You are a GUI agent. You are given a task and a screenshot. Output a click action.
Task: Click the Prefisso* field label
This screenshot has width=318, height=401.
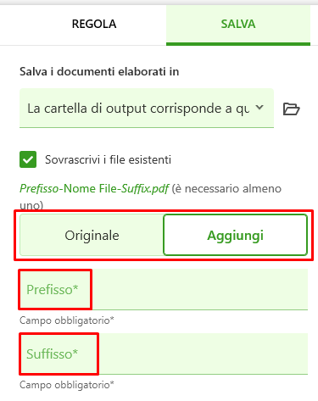coord(53,289)
